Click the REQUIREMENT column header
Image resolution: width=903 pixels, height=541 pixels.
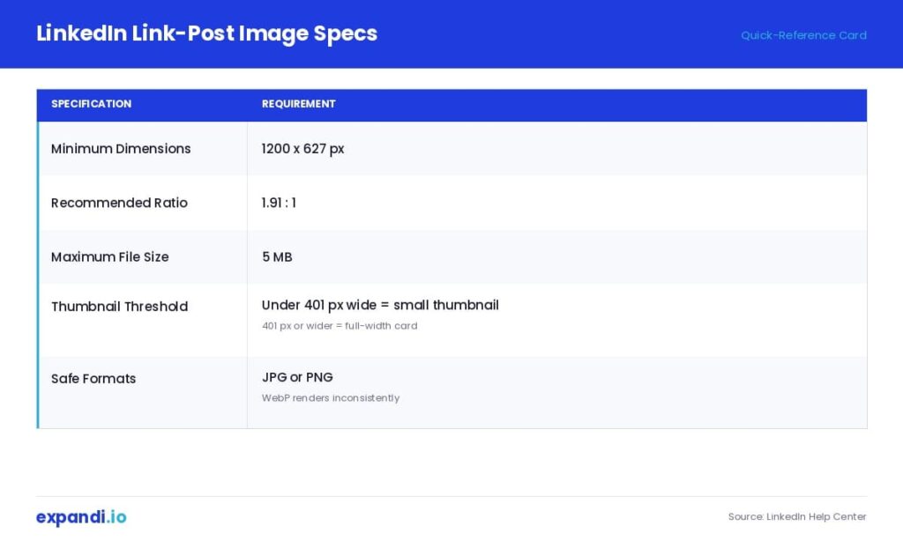298,104
